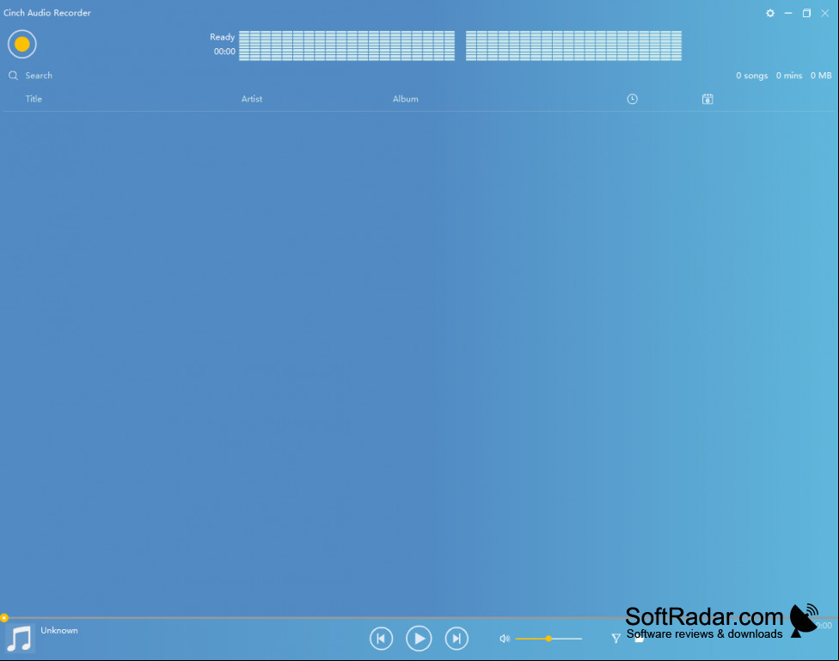Play the current track
The width and height of the screenshot is (839, 661).
point(419,639)
